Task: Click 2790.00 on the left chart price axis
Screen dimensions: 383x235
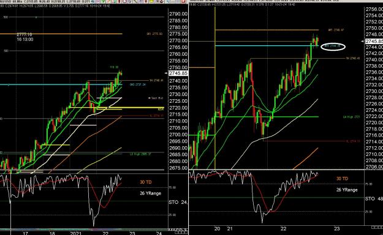Action: click(x=178, y=14)
